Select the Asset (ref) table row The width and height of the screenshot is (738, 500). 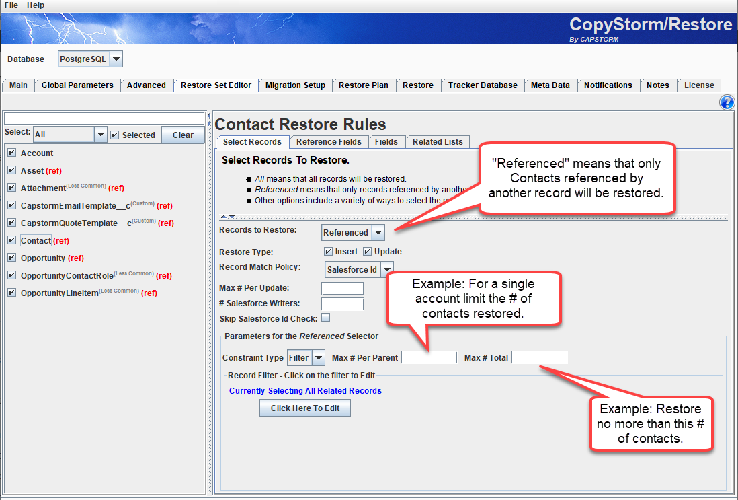(x=41, y=171)
